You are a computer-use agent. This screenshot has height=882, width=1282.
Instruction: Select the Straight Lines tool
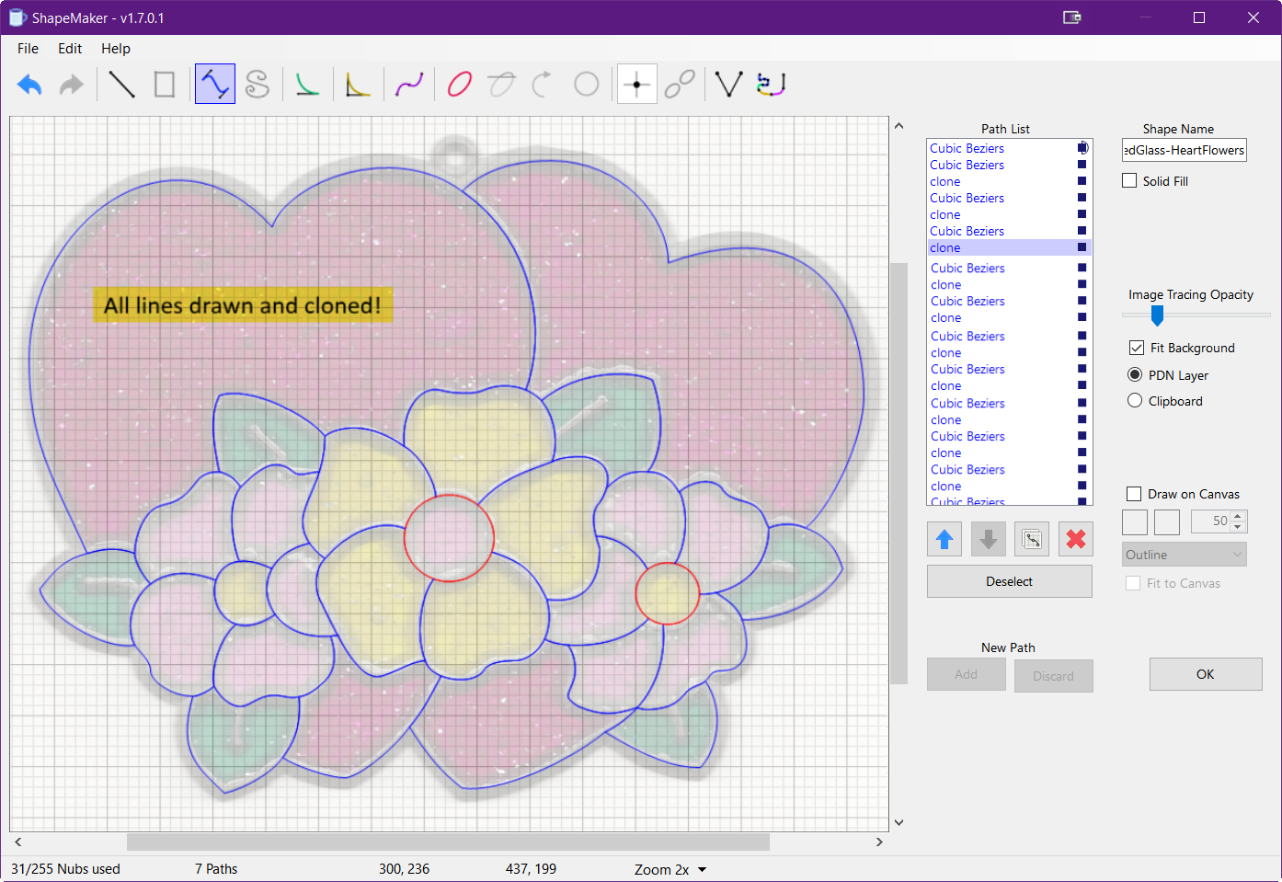(x=121, y=85)
